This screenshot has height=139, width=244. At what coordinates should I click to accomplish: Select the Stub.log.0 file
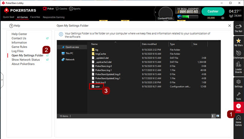click(x=99, y=82)
